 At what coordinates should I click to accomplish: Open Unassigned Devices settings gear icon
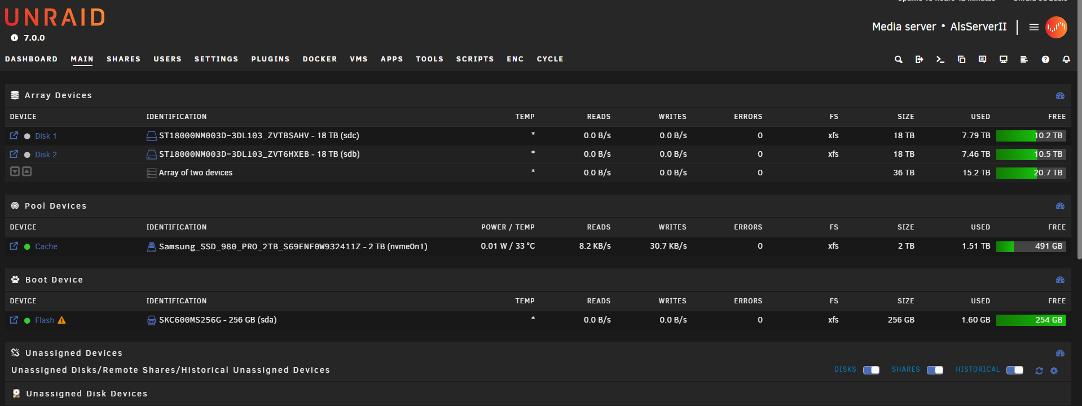[1054, 370]
